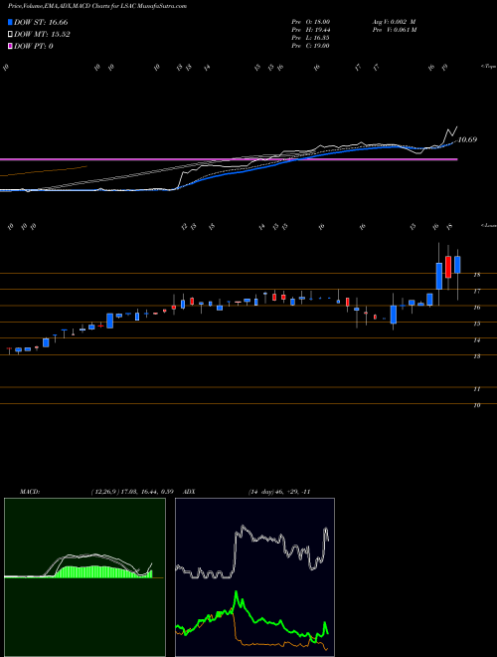Click the 'Pre O: 18.00' value

(x=311, y=21)
